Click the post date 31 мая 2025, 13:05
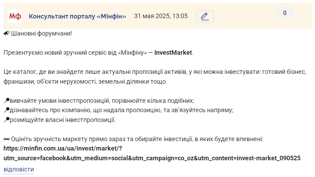This screenshot has width=315, height=177. click(161, 16)
